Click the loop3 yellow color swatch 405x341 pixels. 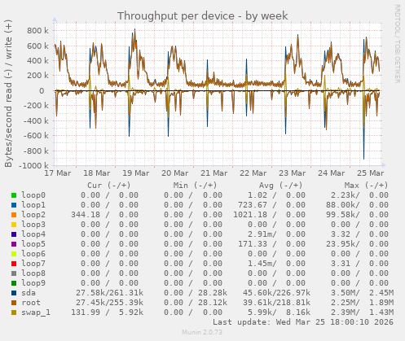click(14, 225)
